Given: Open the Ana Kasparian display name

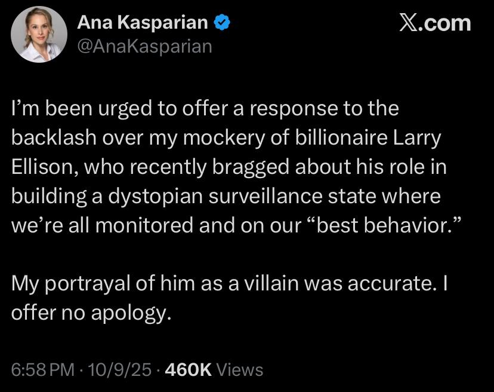Looking at the screenshot, I should (143, 23).
